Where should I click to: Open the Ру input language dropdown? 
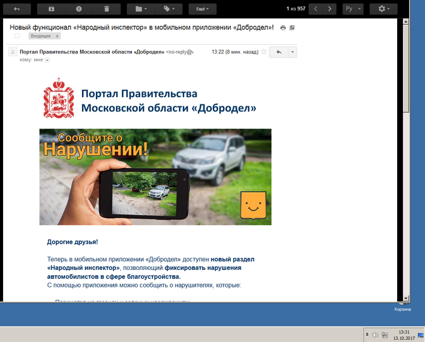(352, 9)
